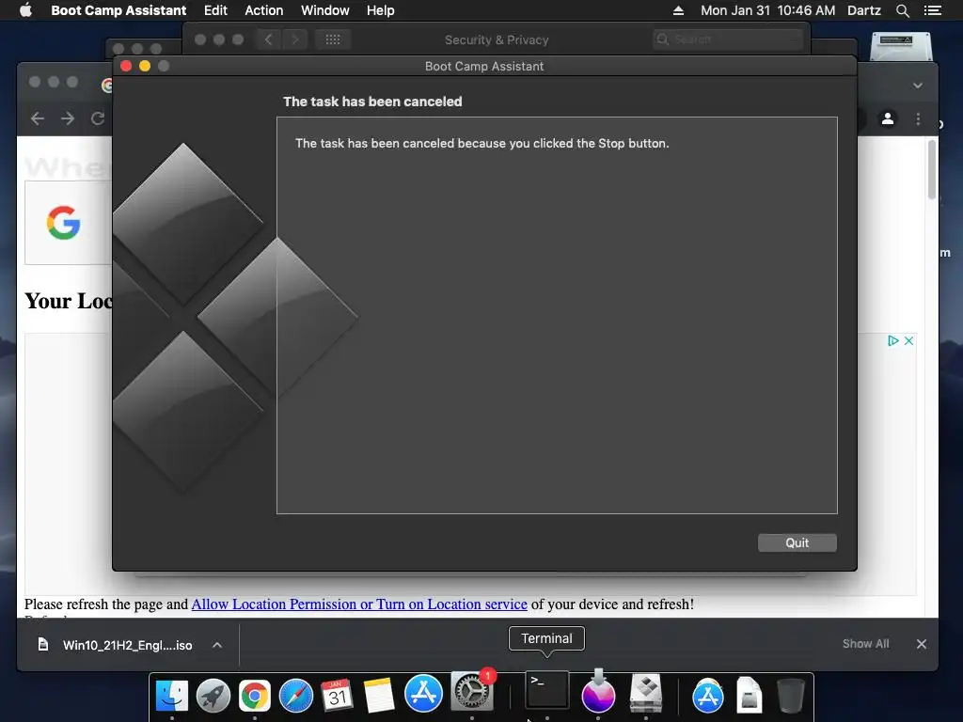Screen dimensions: 963x722
Task: Click Security & Privacy forward arrow
Action: [x=294, y=39]
